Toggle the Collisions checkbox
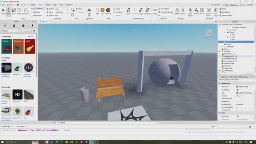Screen dimensions: 256x144 click(x=32, y=12)
